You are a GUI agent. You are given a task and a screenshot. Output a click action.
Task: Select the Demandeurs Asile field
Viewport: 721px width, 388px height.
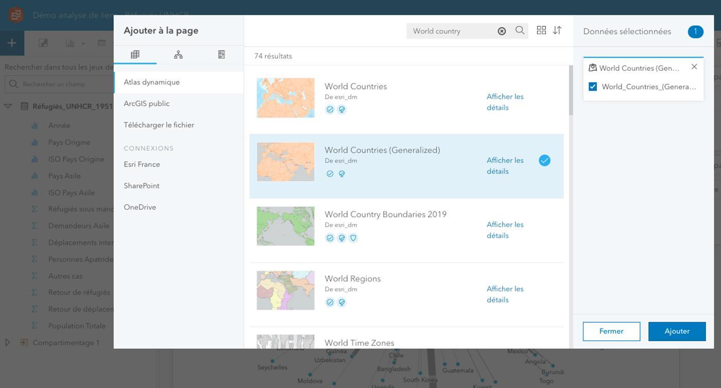pyautogui.click(x=79, y=226)
